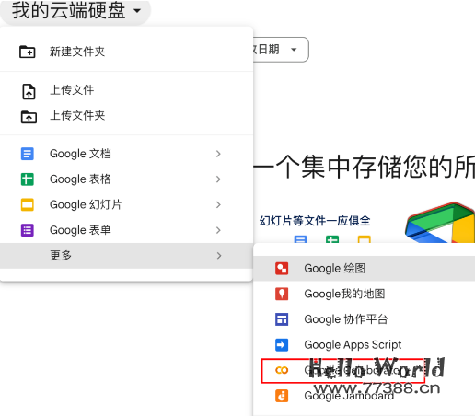Select Google Jamboard in the submenu
This screenshot has height=416, width=475.
click(x=364, y=396)
